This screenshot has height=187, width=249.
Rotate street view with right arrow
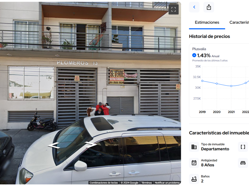coord(91,145)
